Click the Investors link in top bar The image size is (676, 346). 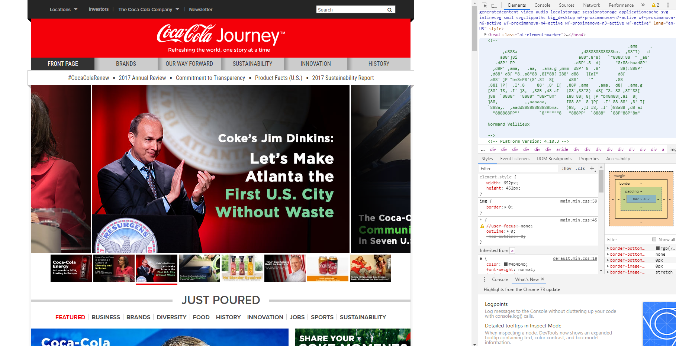(x=99, y=9)
